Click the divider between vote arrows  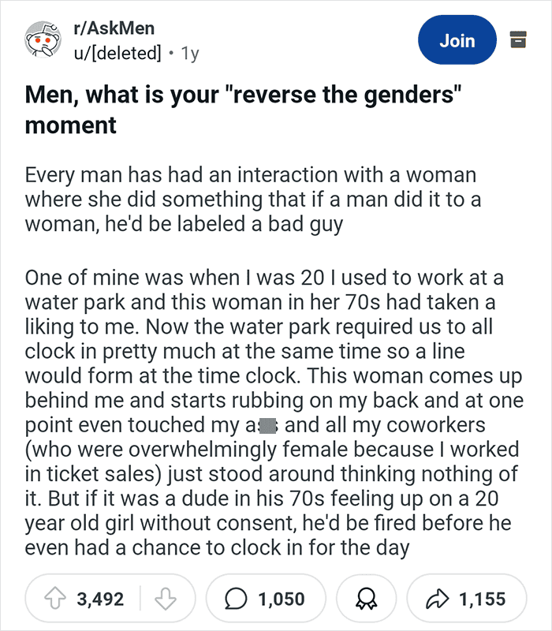pos(140,599)
